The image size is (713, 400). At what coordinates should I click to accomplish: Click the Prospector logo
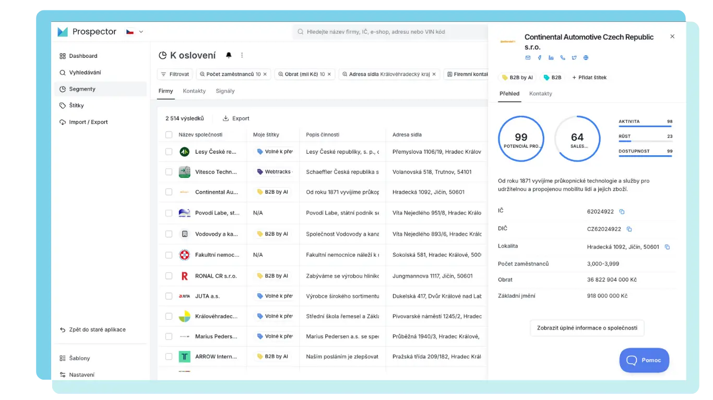click(x=87, y=32)
